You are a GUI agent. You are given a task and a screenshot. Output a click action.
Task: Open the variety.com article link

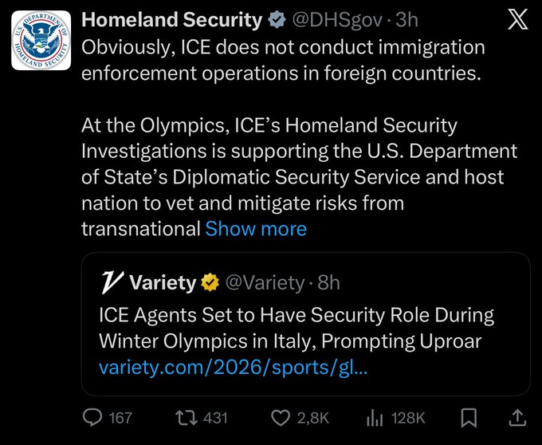(x=234, y=368)
